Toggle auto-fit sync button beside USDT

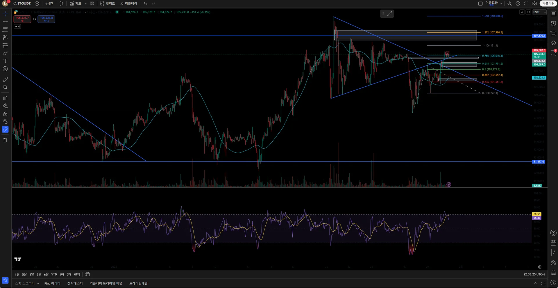528,12
